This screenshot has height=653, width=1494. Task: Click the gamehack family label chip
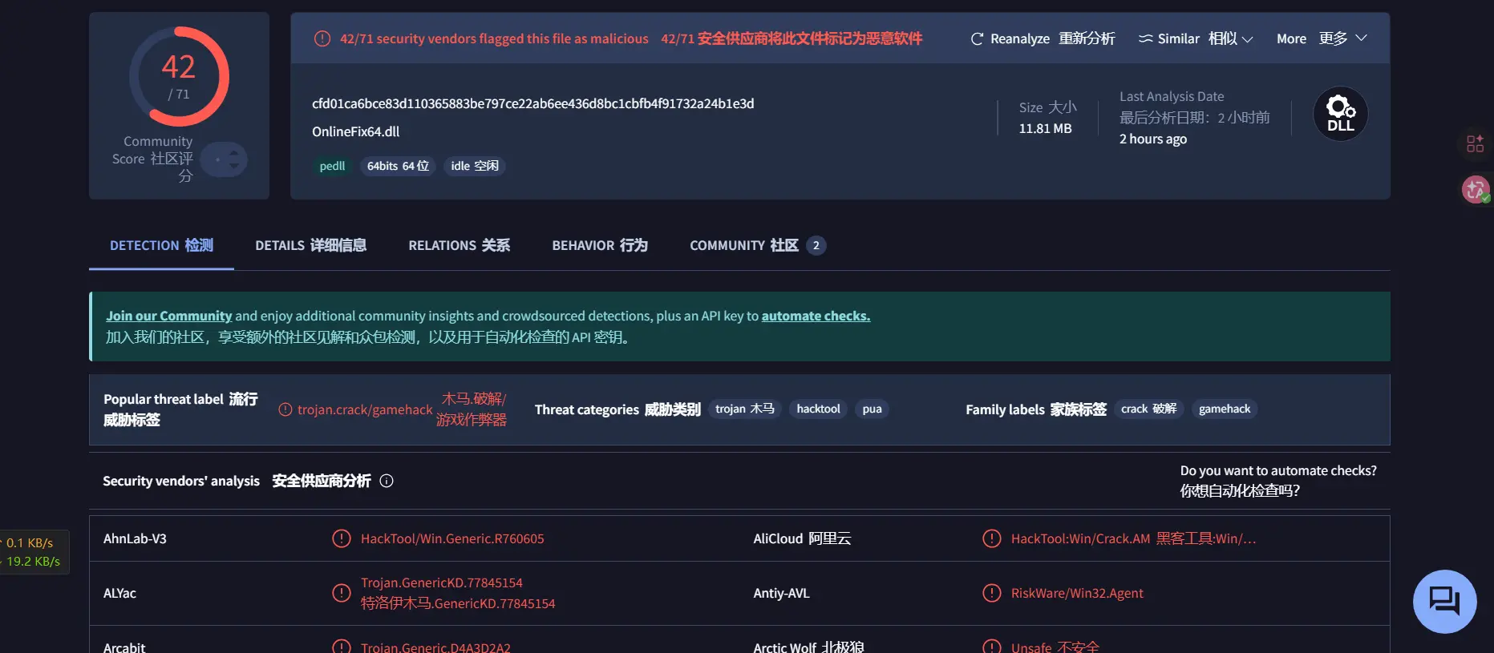click(x=1225, y=409)
